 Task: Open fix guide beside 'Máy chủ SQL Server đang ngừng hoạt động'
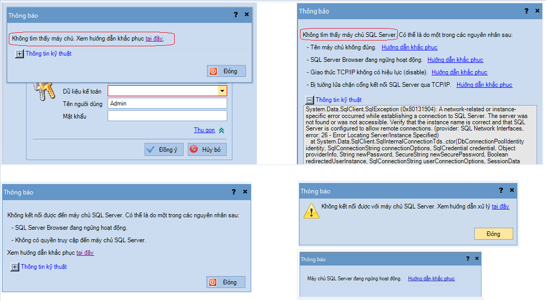coord(432,279)
